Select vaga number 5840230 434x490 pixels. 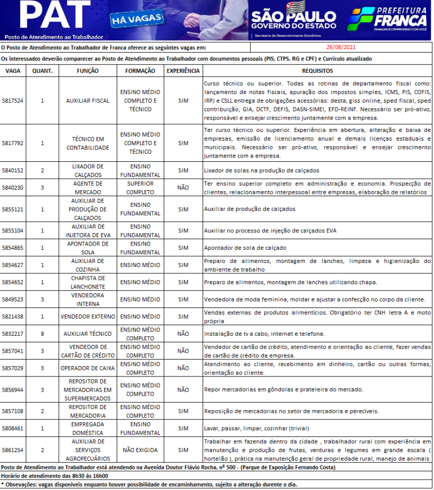pos(12,188)
